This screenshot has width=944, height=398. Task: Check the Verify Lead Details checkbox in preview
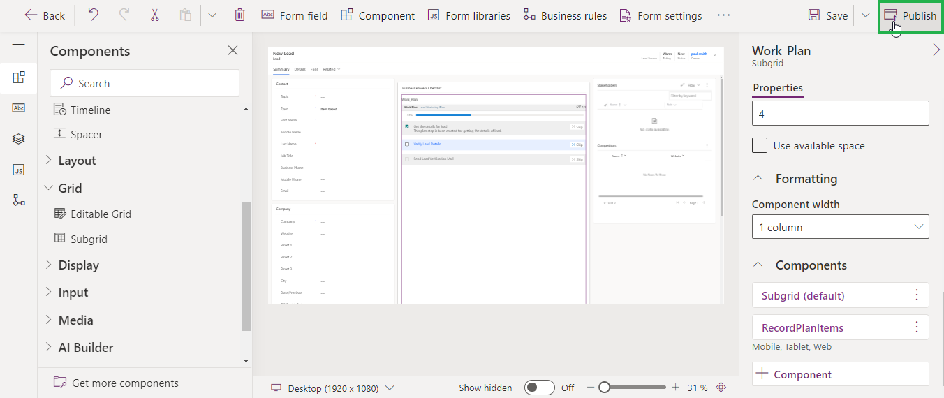pos(407,145)
